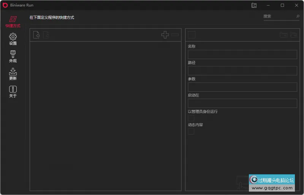
Task: Click the 启动在 (Start in) input field
Action: pyautogui.click(x=242, y=103)
